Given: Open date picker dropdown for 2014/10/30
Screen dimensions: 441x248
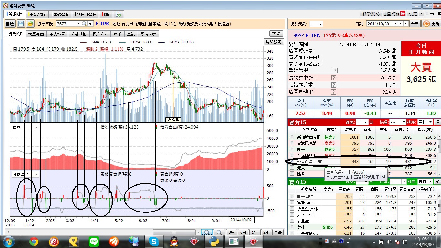Looking at the screenshot, I should pos(395,24).
